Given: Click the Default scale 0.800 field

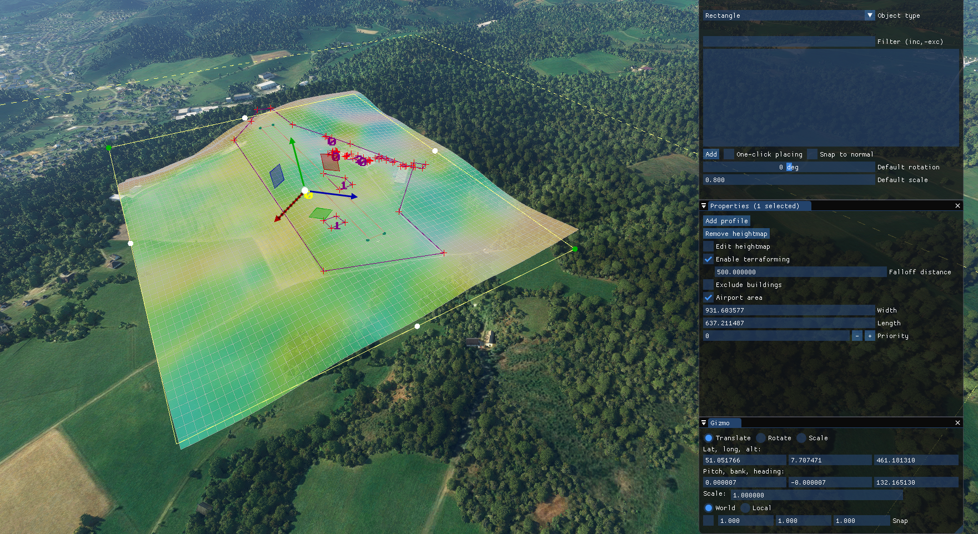Looking at the screenshot, I should 789,180.
